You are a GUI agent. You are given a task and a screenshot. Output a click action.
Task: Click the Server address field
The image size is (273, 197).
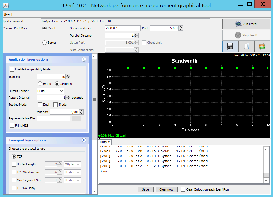point(123,28)
